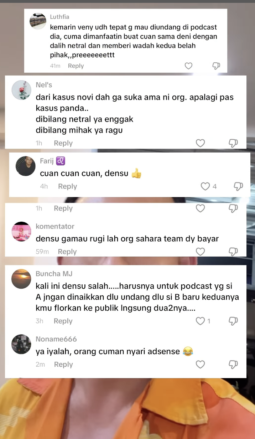Open Buncha MJ's username link
The width and height of the screenshot is (255, 439).
(x=54, y=274)
